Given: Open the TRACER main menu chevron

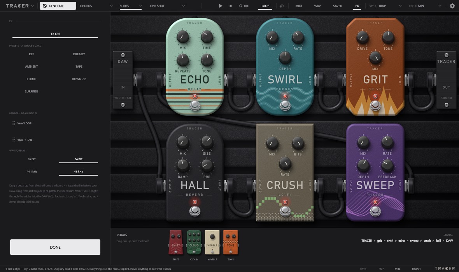Looking at the screenshot, I should coord(33,6).
